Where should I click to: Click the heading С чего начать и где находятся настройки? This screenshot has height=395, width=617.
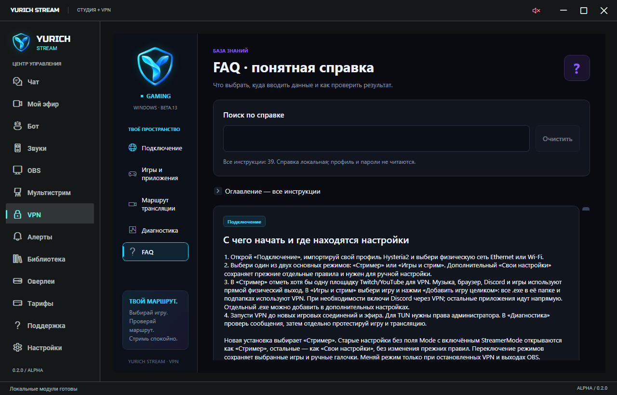coord(316,240)
